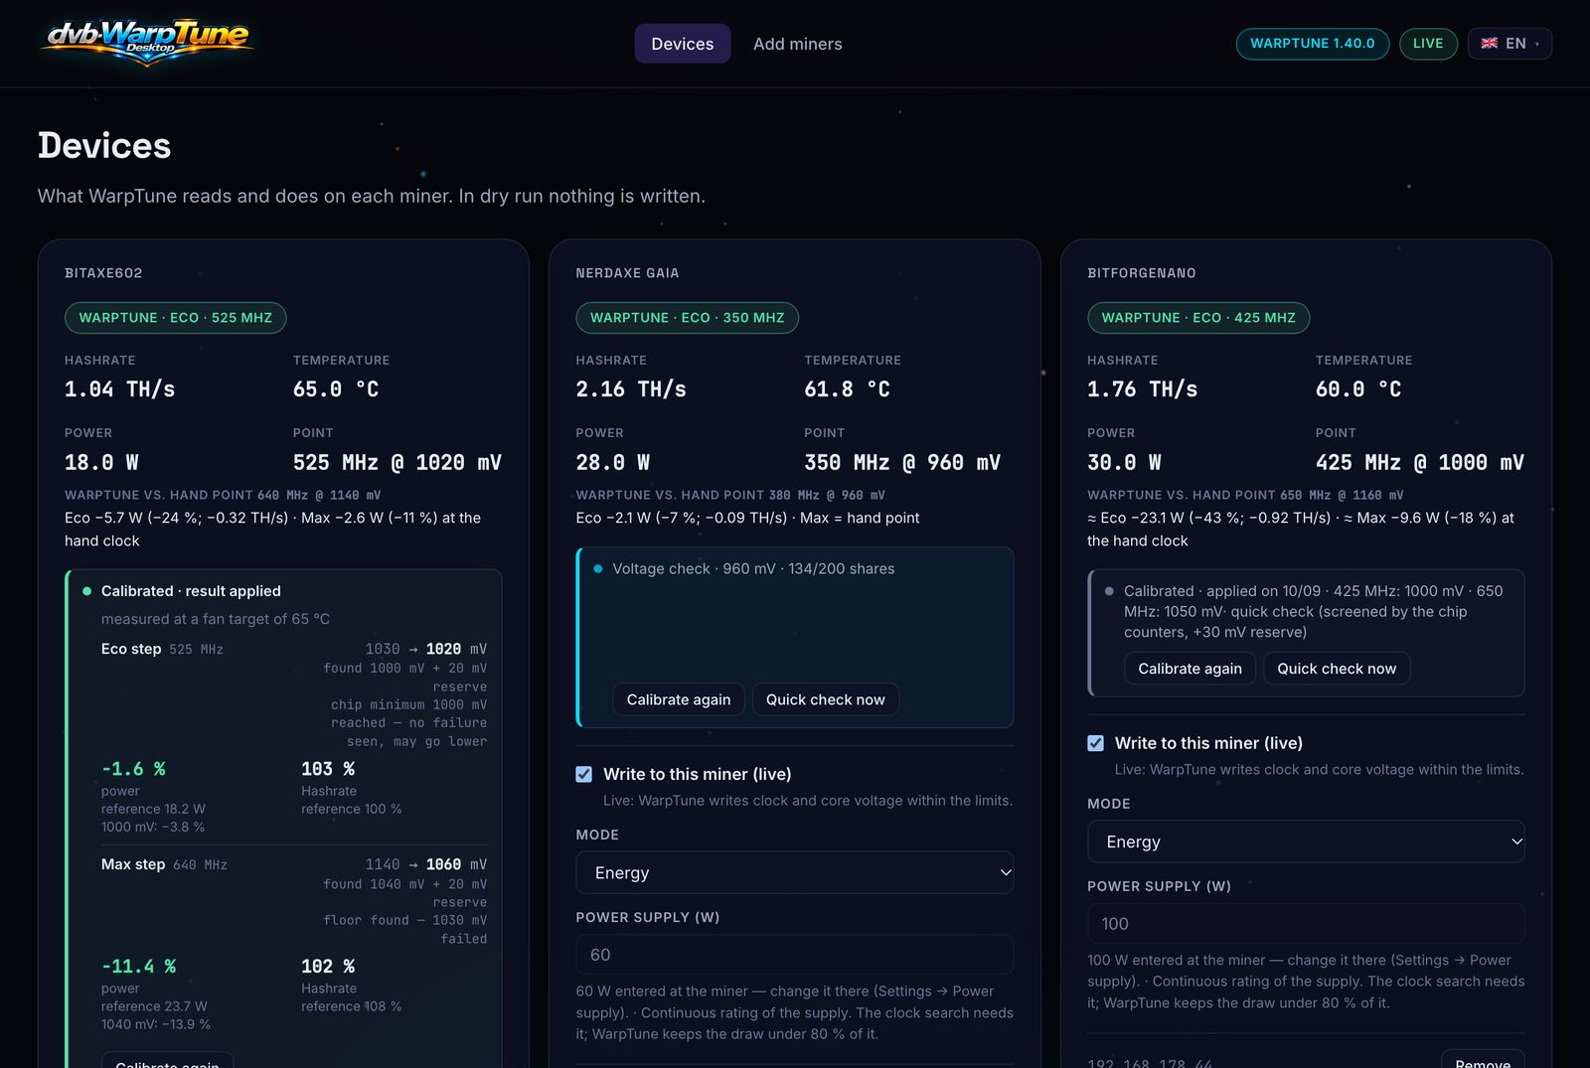This screenshot has width=1590, height=1068.
Task: Open the Mode dropdown on the BitForgeNano card
Action: (1306, 841)
